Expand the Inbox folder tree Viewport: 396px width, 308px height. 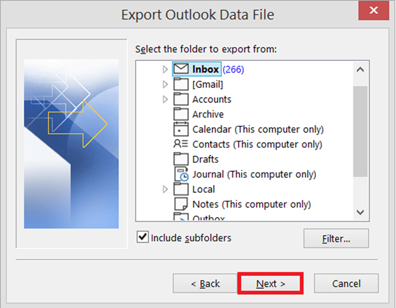click(166, 69)
